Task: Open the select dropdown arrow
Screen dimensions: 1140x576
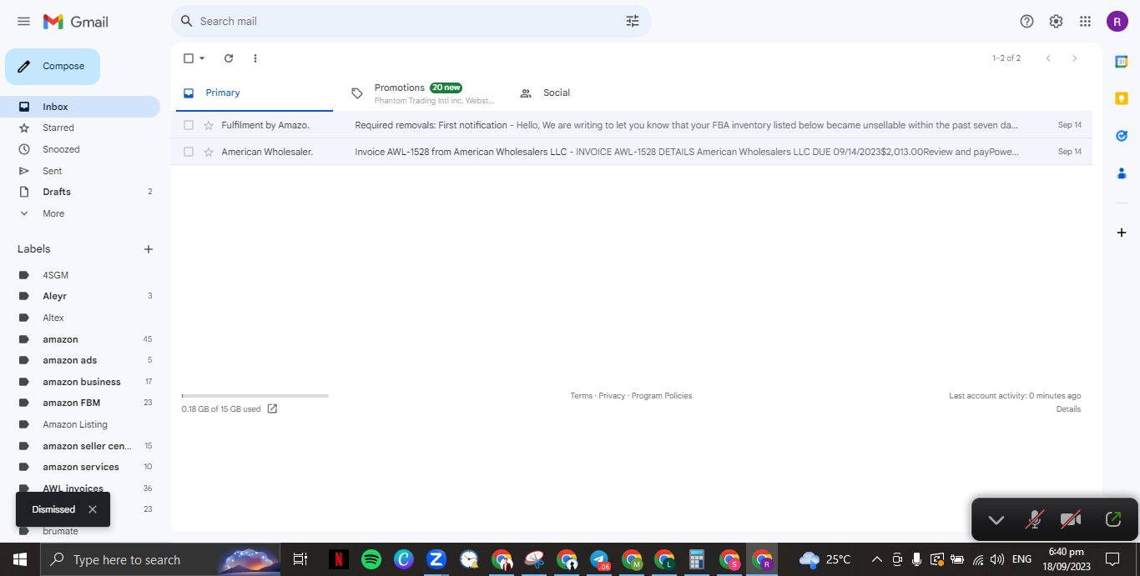Action: [x=202, y=58]
